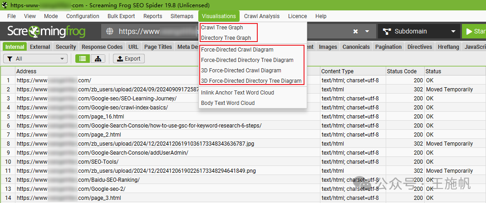Switch to the Canonicals tab

click(356, 47)
